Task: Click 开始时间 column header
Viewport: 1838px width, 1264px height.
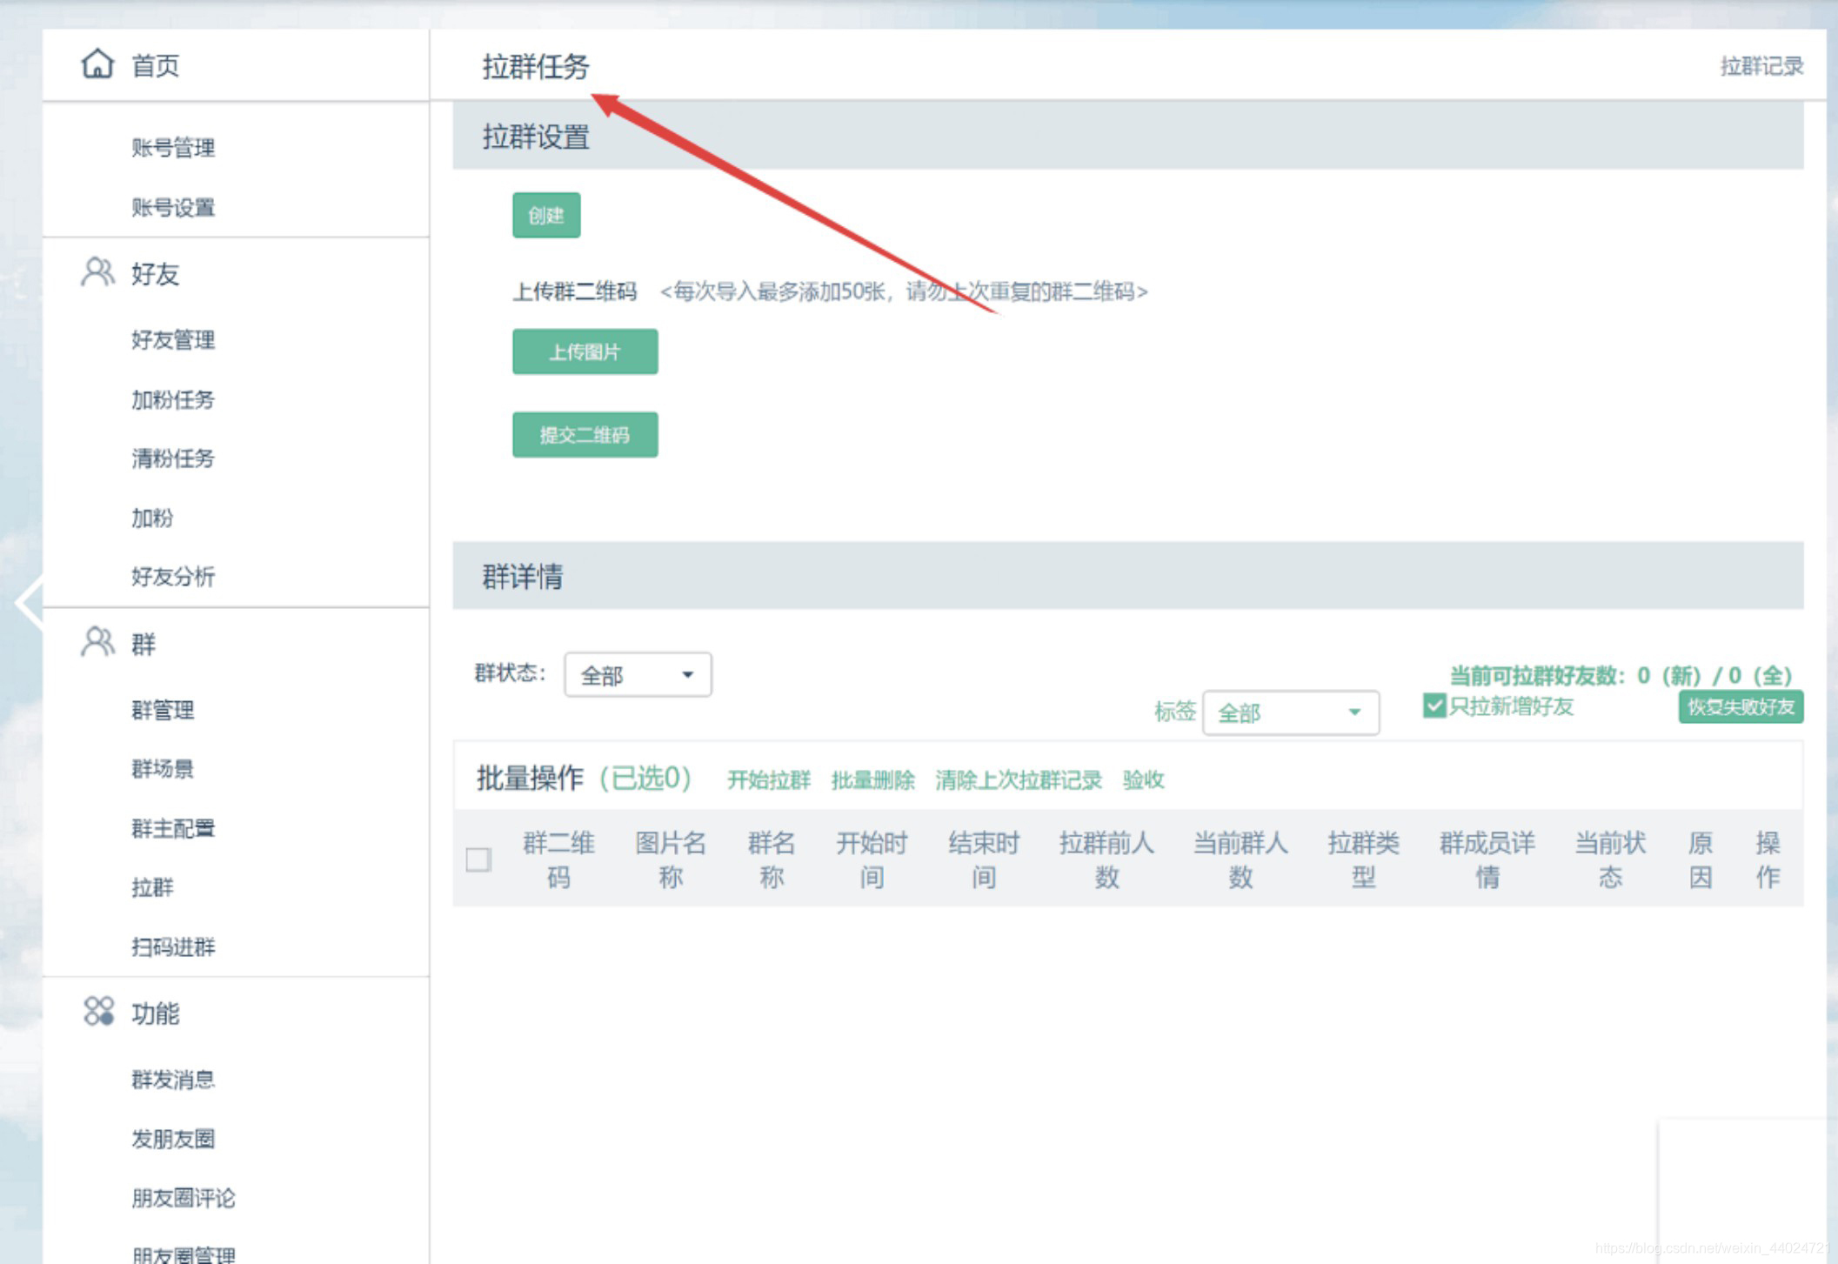Action: point(872,859)
